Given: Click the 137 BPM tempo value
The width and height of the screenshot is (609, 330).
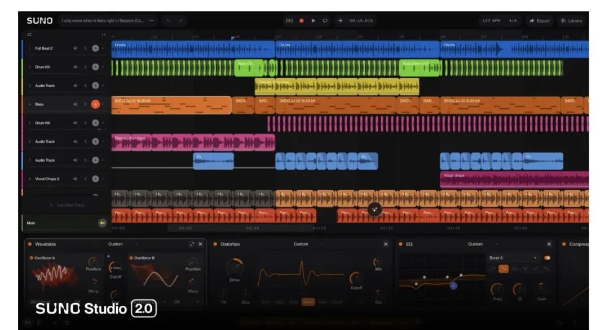Looking at the screenshot, I should [x=491, y=20].
